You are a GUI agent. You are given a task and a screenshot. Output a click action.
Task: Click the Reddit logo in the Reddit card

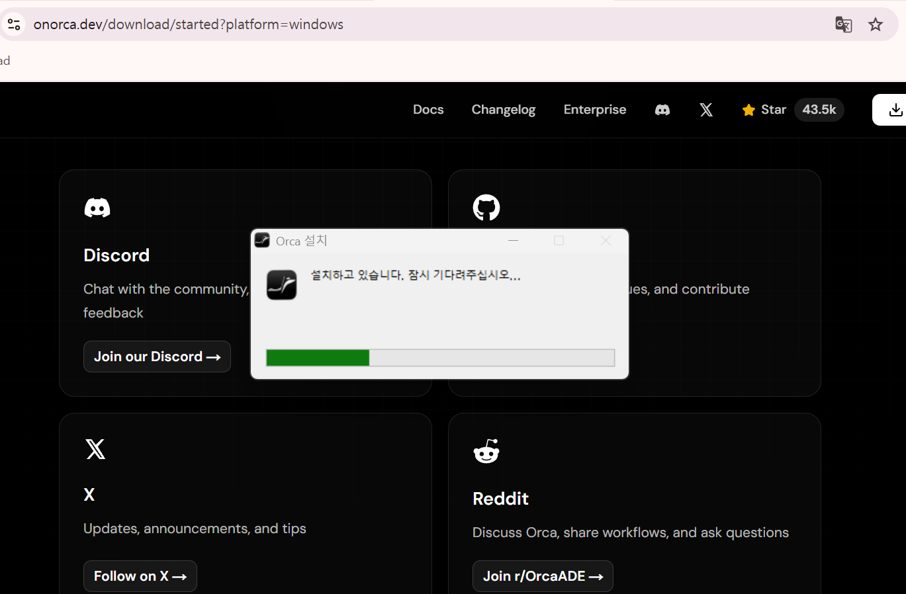(486, 451)
